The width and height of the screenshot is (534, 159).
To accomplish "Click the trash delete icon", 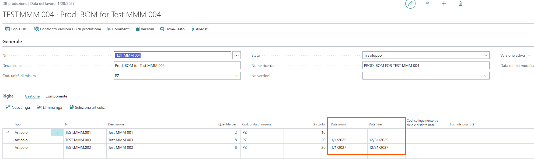I will coord(460,4).
